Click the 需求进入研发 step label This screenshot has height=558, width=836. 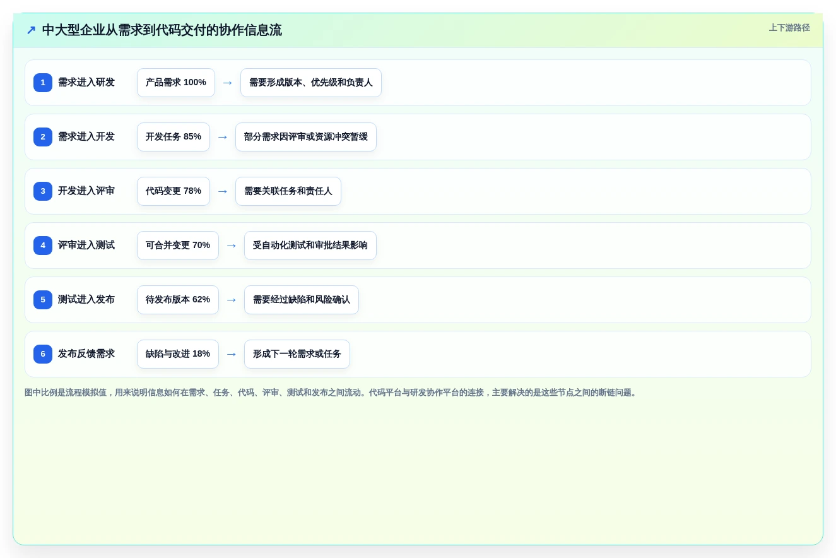pyautogui.click(x=86, y=83)
